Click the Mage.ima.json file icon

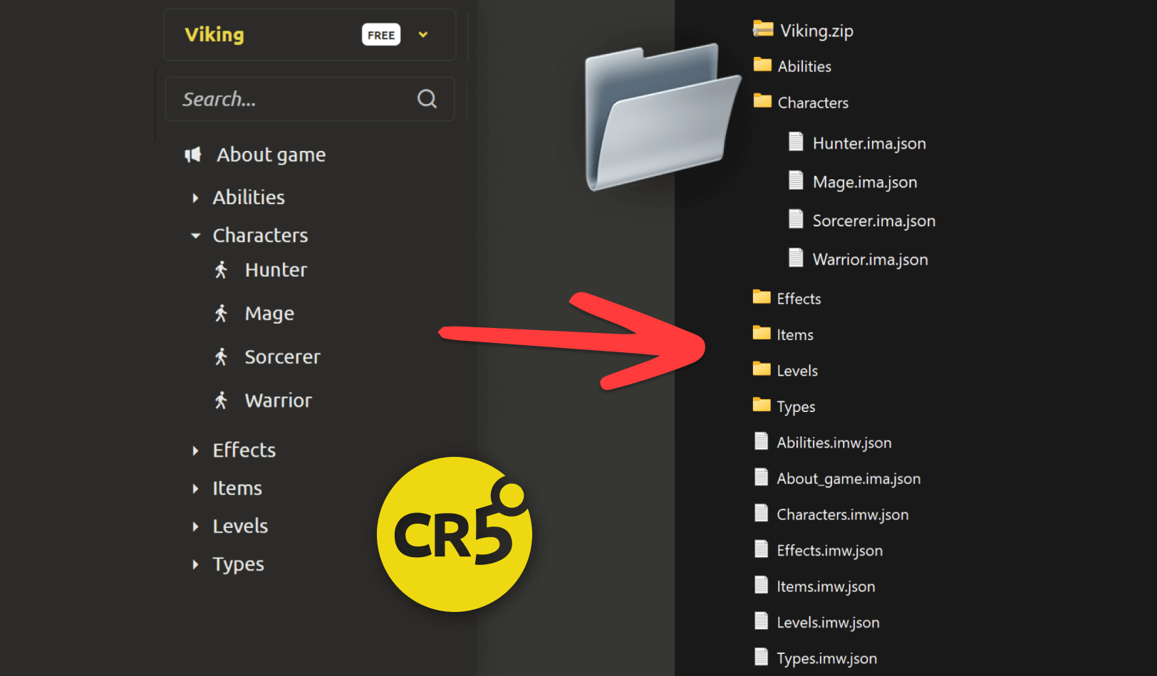point(796,181)
